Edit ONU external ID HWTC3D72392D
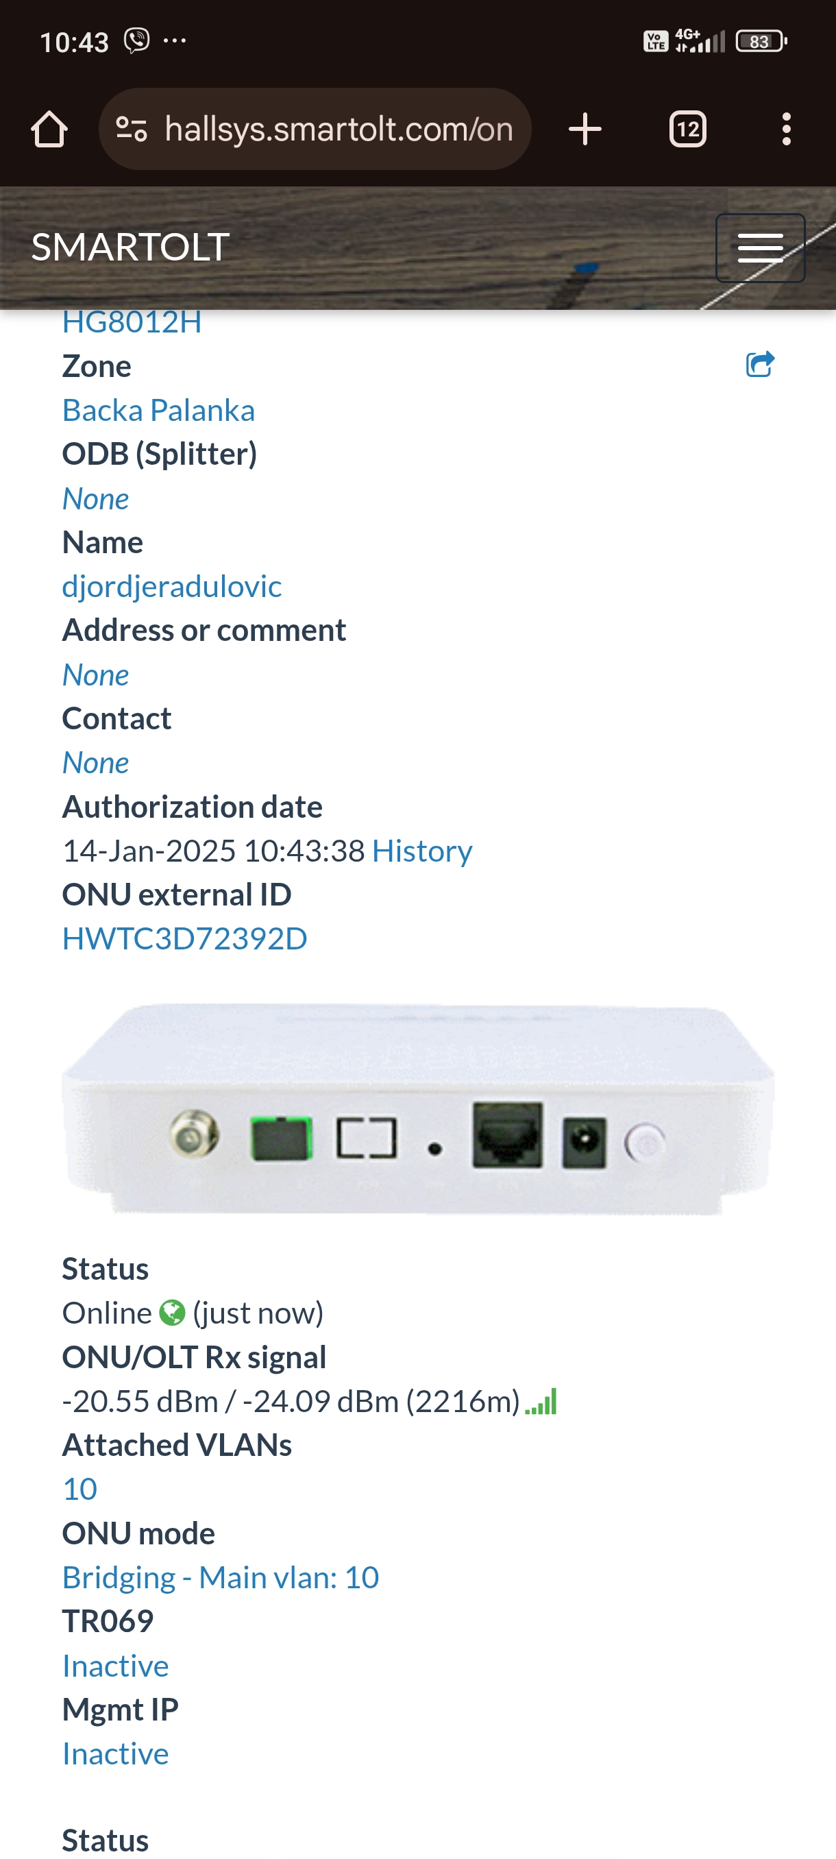The image size is (836, 1859). (184, 938)
